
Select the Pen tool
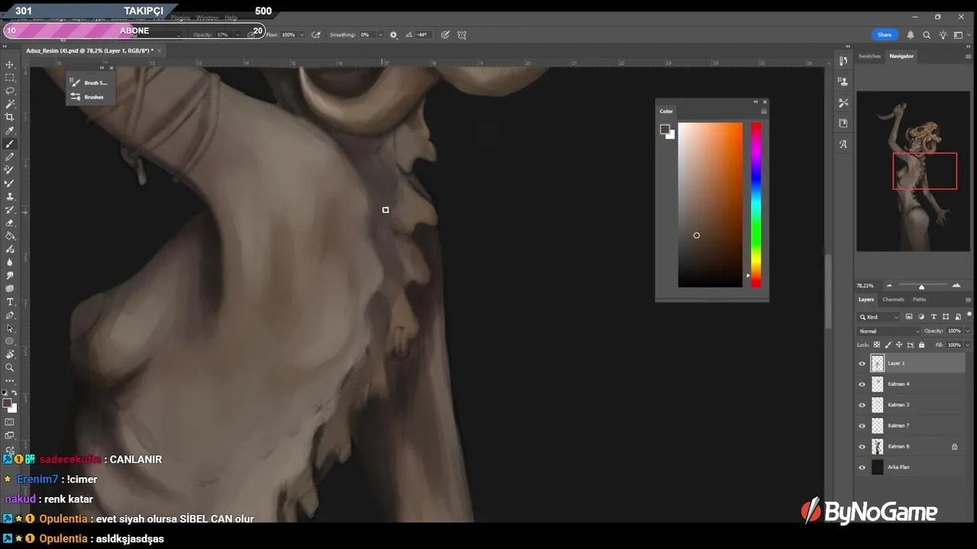point(10,315)
